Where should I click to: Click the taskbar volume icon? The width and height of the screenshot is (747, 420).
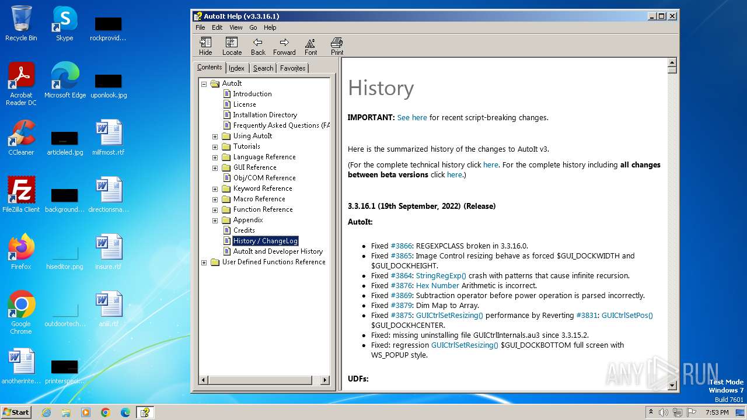tap(663, 412)
